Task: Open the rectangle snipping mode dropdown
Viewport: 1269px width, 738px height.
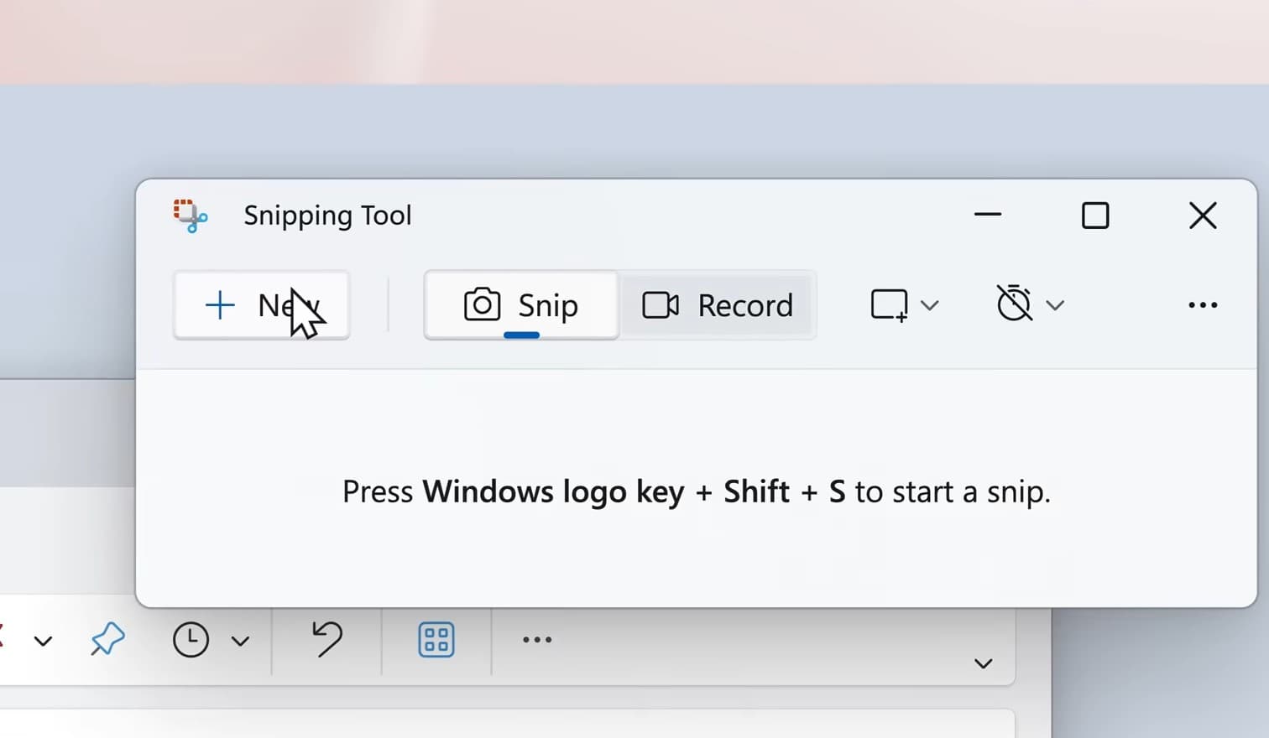Action: click(904, 305)
